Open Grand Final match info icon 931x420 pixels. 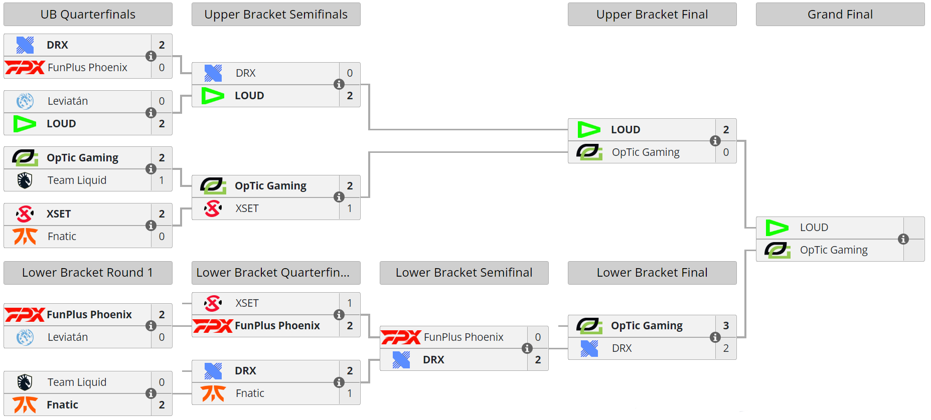click(903, 239)
